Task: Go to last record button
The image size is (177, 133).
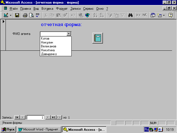Action: [x=53, y=117]
